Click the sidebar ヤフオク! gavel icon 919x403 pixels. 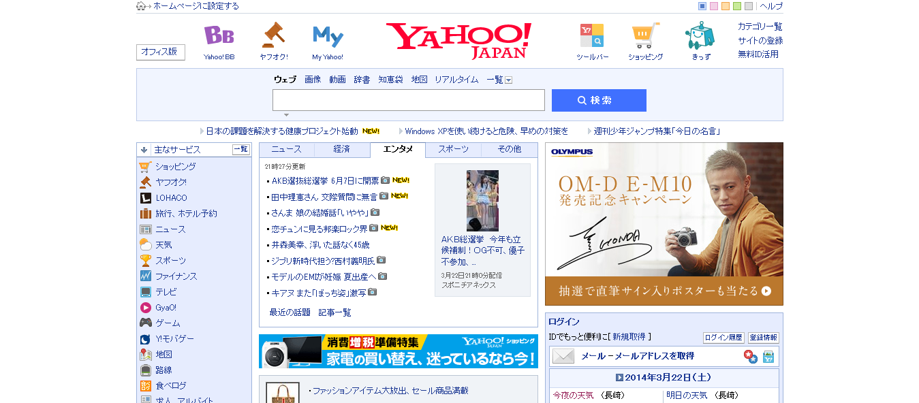pos(145,182)
